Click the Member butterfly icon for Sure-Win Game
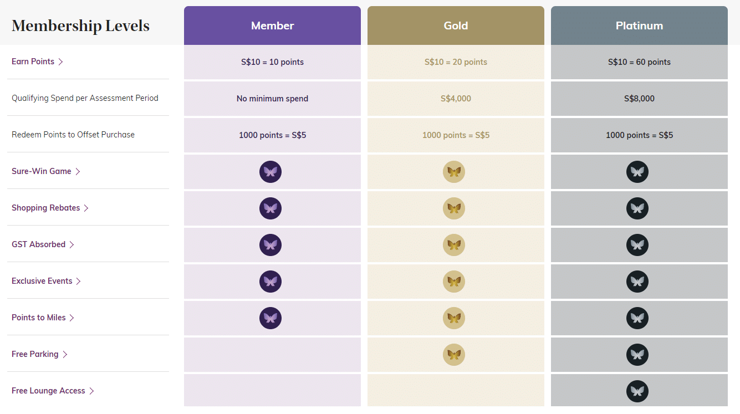 tap(271, 172)
